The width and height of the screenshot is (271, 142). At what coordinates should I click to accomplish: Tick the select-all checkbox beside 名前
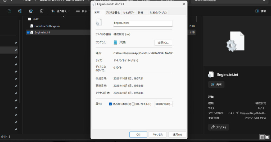[x=29, y=19]
